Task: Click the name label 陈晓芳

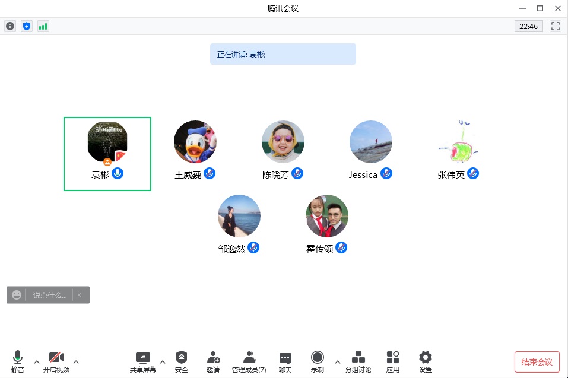Action: [275, 175]
